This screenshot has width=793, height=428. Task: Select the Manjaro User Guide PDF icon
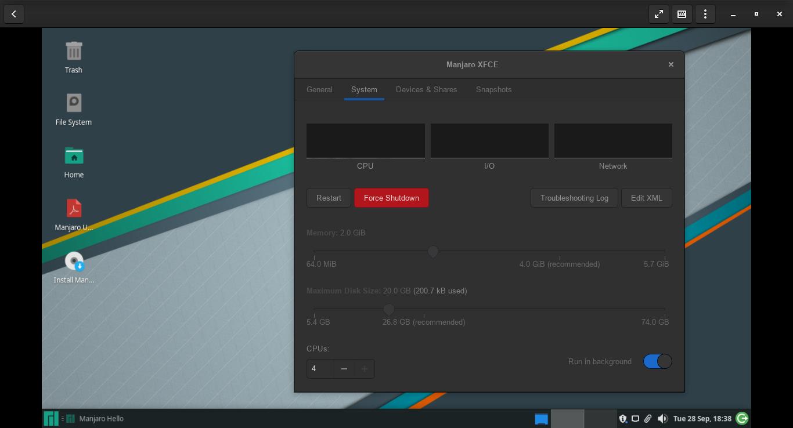(x=74, y=215)
